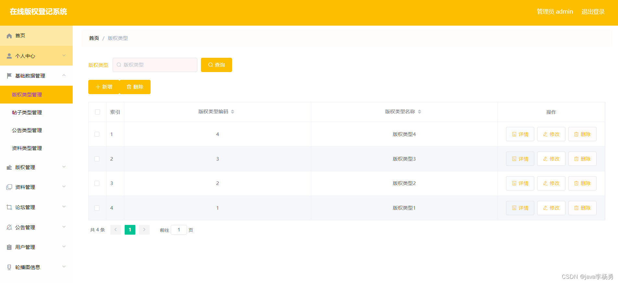The image size is (618, 283).
Task: Click the 公告管理 bell icon
Action: (x=9, y=227)
